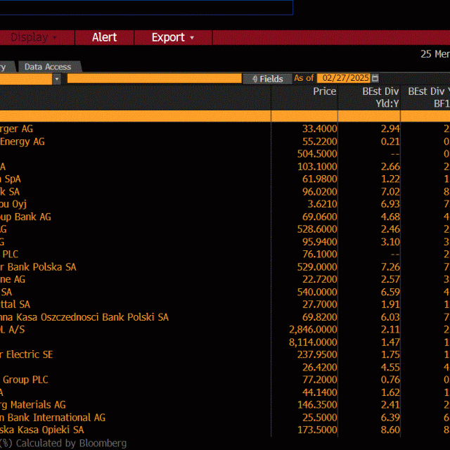This screenshot has height=450, width=450.
Task: Select price cell 540.0000
Action: (x=317, y=292)
